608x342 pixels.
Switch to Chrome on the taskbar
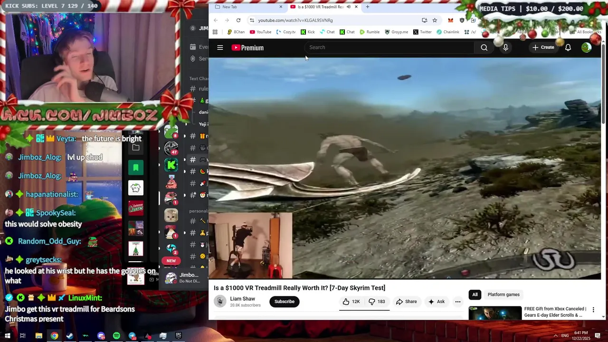tap(54, 336)
